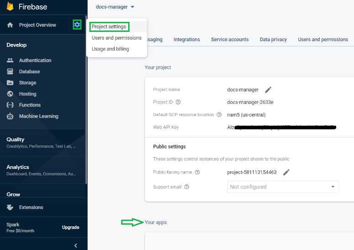This screenshot has height=250, width=354.
Task: Open Authentication in the sidebar
Action: point(35,60)
